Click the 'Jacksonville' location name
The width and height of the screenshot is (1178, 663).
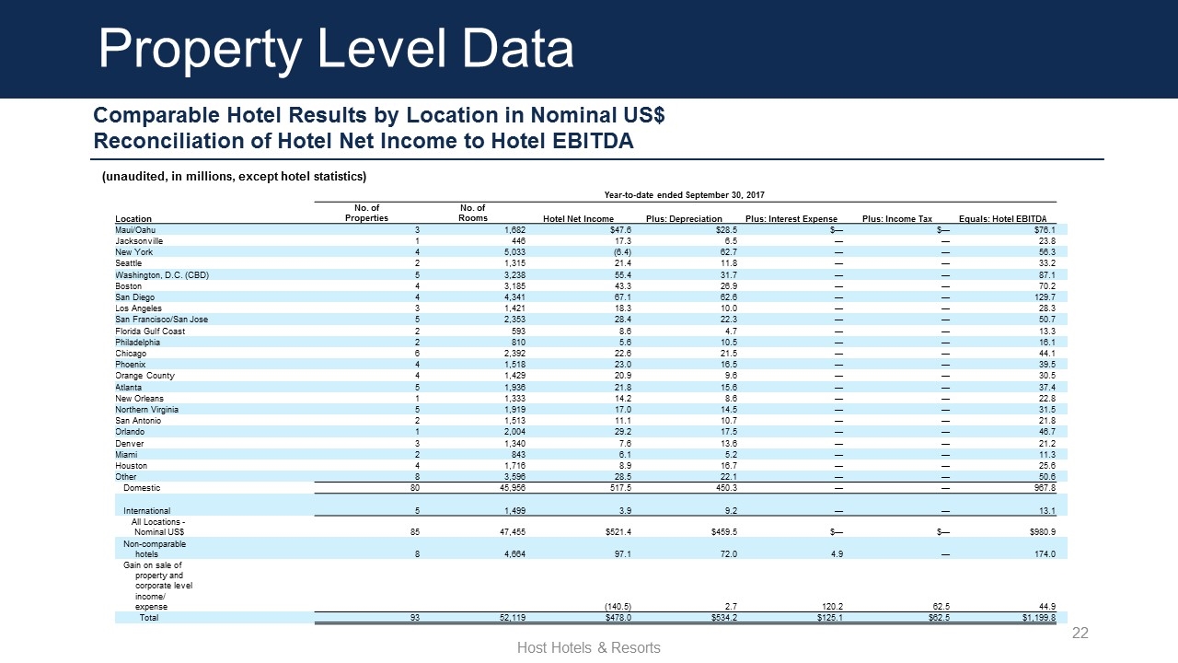pyautogui.click(x=138, y=240)
